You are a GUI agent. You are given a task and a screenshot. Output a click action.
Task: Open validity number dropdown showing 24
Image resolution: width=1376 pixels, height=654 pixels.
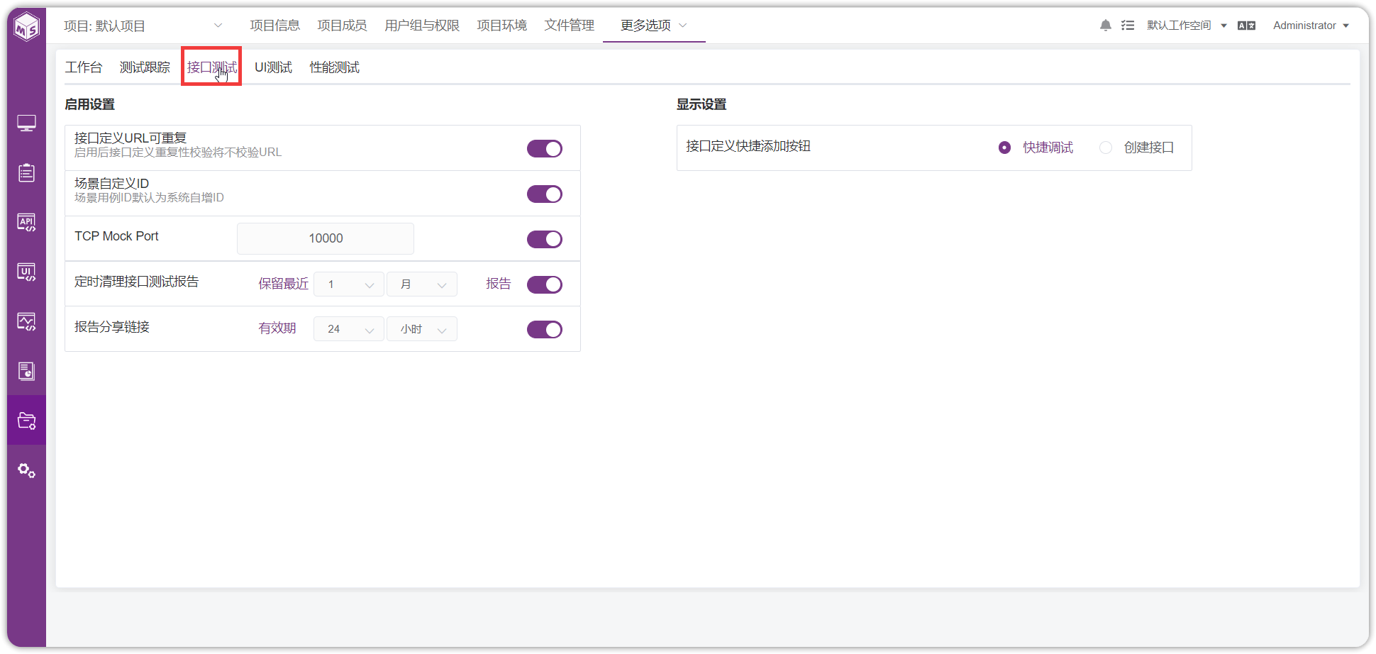pos(349,329)
